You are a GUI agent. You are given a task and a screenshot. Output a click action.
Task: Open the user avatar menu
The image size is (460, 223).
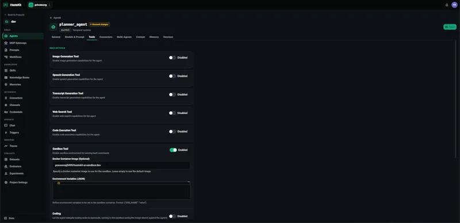point(454,5)
